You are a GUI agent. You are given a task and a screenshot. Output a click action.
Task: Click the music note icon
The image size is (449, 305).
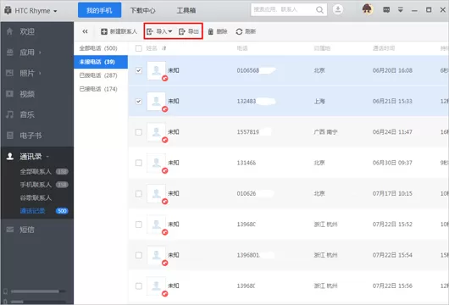point(9,114)
